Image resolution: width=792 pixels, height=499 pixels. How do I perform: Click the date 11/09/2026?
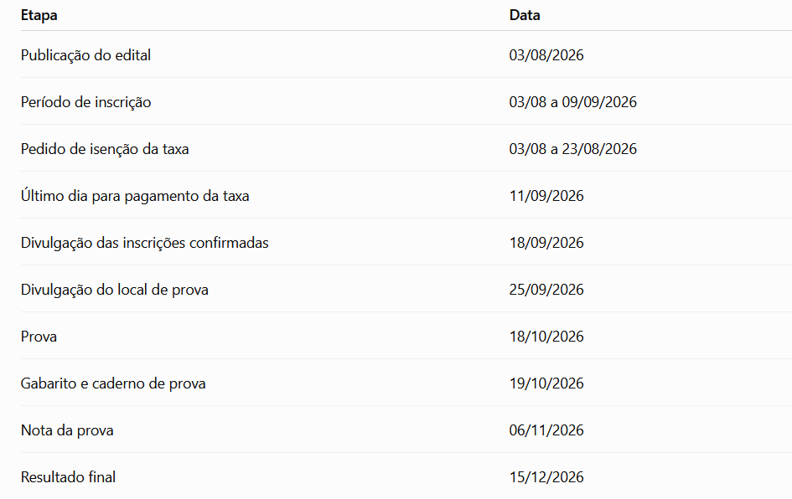[546, 196]
